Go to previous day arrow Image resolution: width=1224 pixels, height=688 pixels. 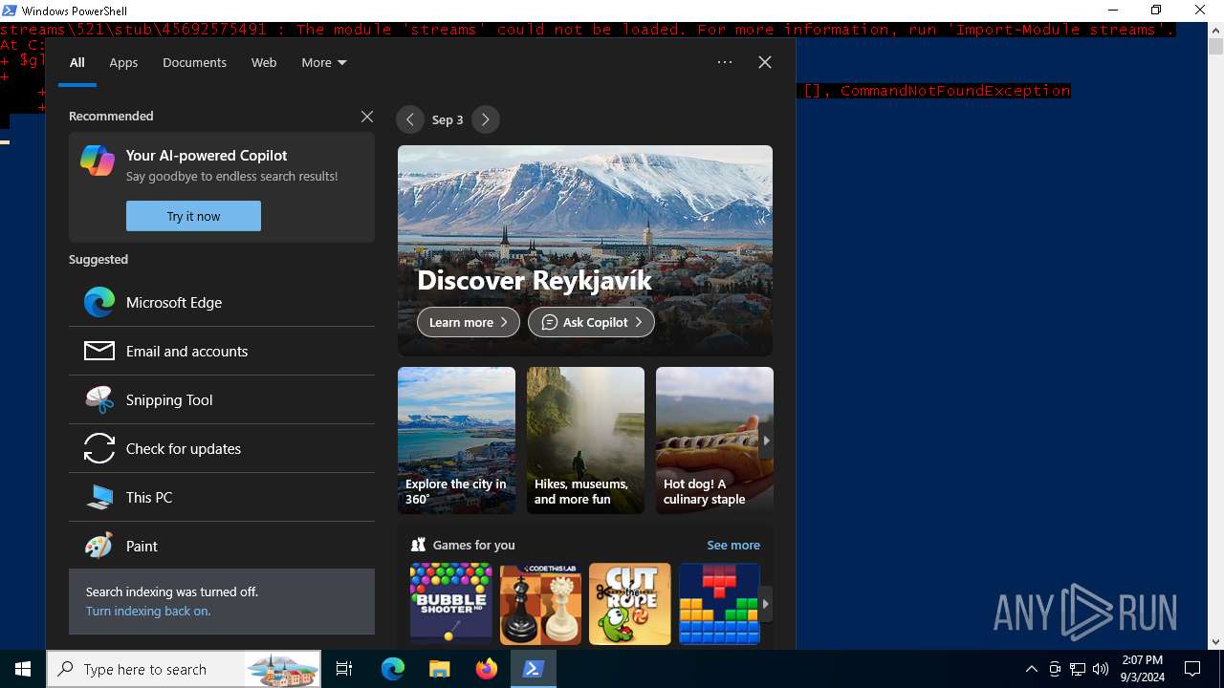click(410, 119)
